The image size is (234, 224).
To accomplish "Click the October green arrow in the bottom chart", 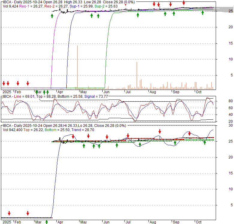I will (205, 142).
